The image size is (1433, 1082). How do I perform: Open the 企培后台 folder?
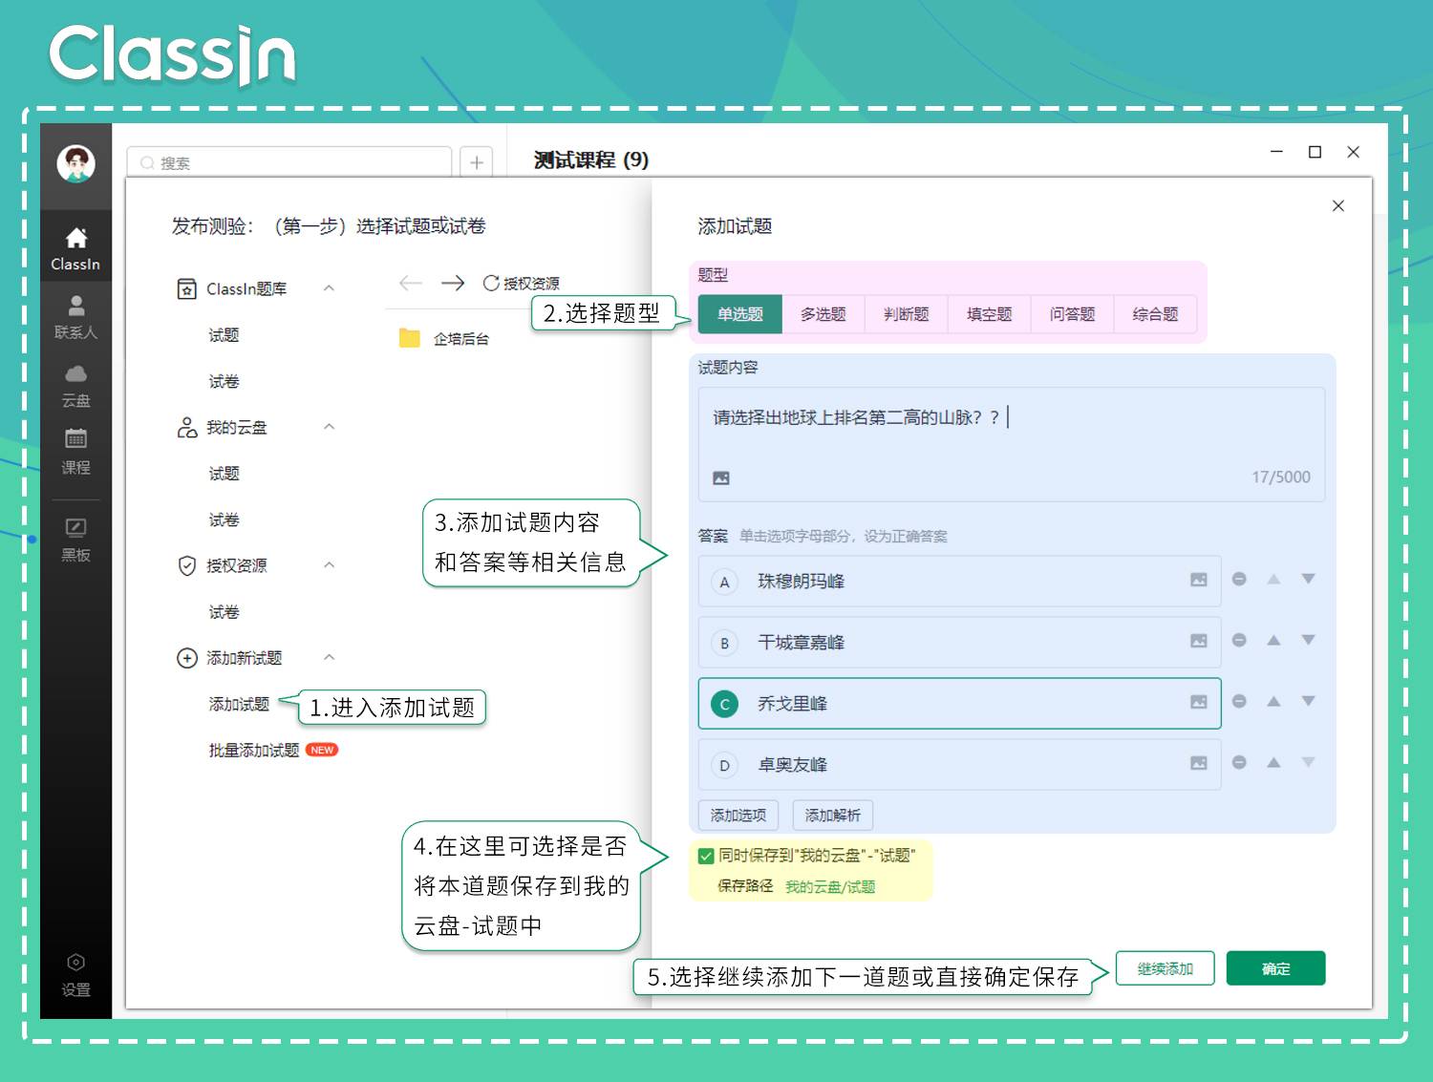(444, 338)
